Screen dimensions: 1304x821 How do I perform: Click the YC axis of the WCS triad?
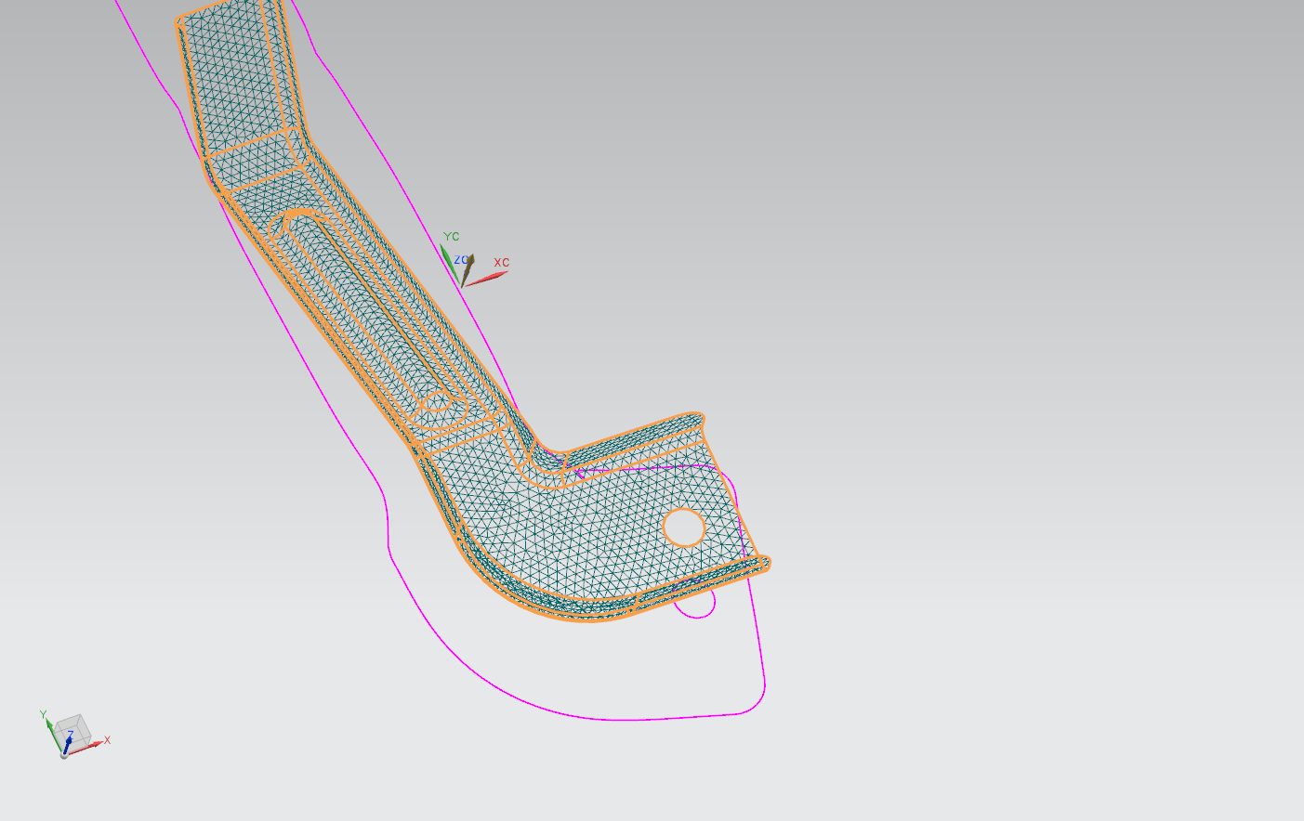(x=450, y=262)
